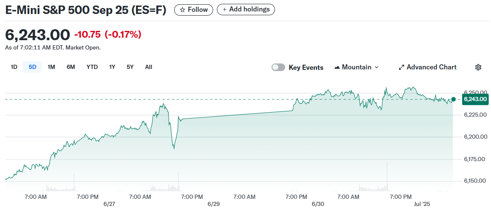Viewport: 491px width, 209px height.
Task: Click the 6/29 date axis label
Action: 214,204
